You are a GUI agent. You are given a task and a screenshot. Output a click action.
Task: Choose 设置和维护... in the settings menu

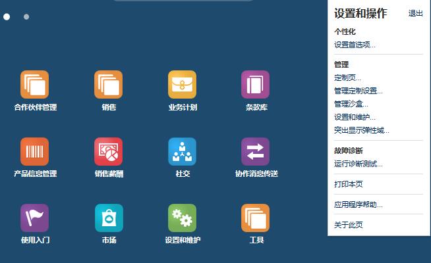(355, 117)
